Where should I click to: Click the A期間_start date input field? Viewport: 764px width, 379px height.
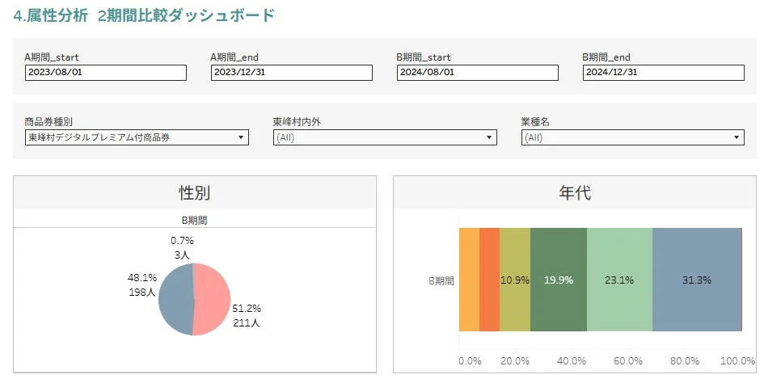pos(105,73)
